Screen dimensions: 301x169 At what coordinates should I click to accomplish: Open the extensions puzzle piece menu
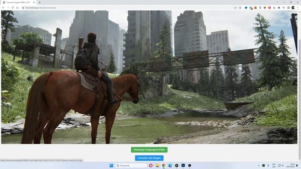(279, 8)
